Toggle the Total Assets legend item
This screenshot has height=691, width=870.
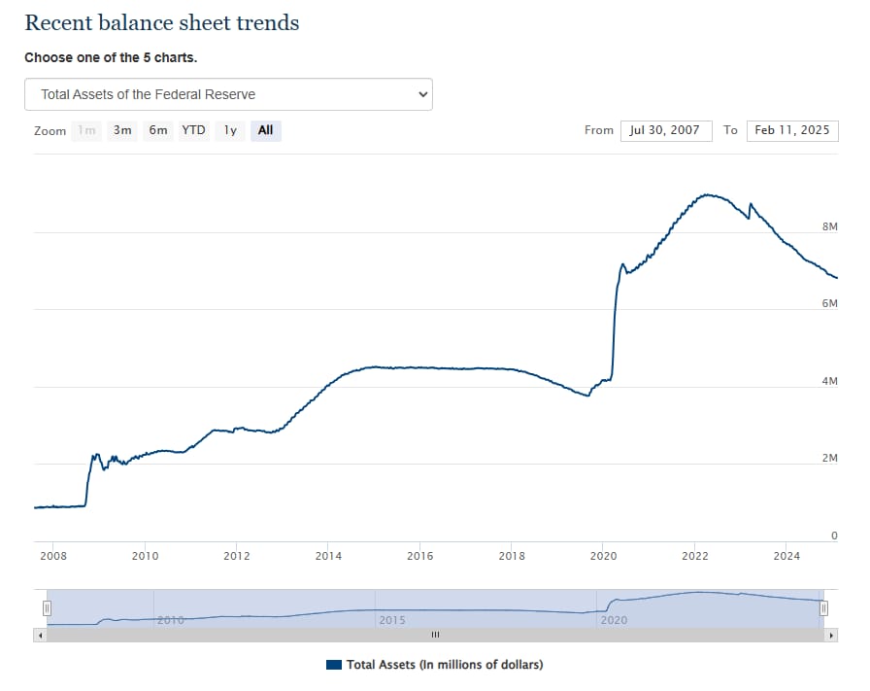434,665
